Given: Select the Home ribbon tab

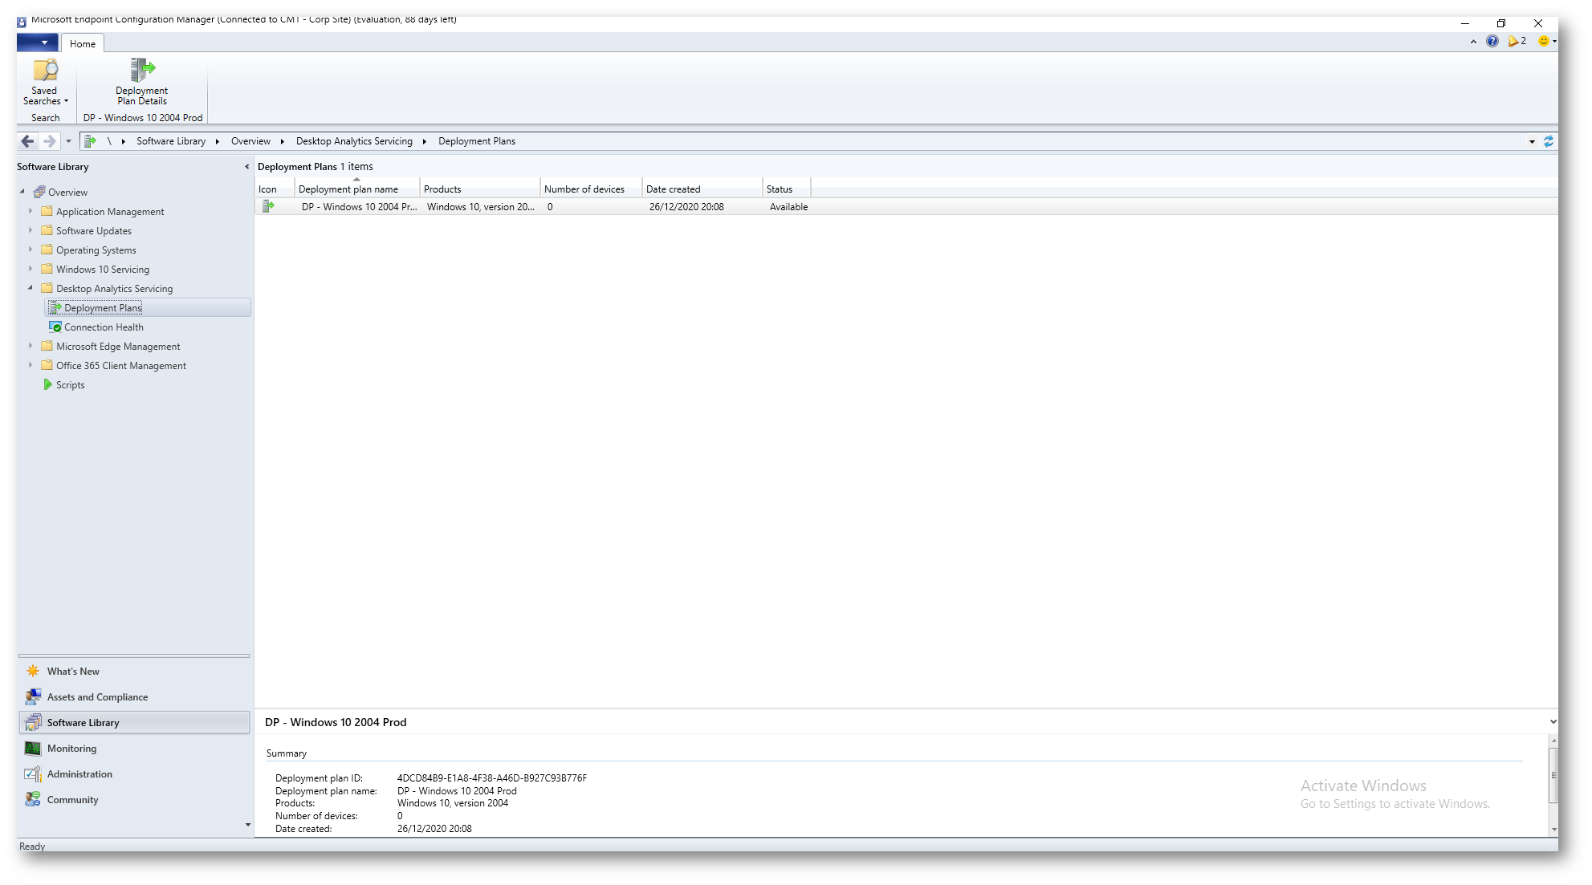Looking at the screenshot, I should 83,44.
